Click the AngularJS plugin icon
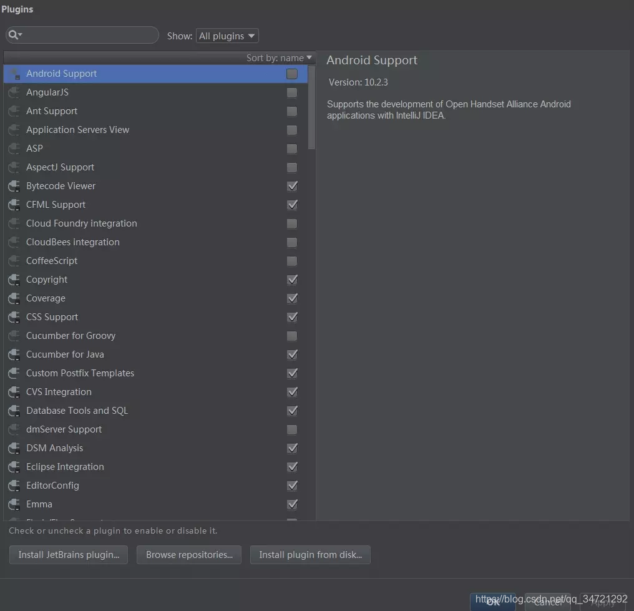The image size is (634, 611). (x=14, y=92)
